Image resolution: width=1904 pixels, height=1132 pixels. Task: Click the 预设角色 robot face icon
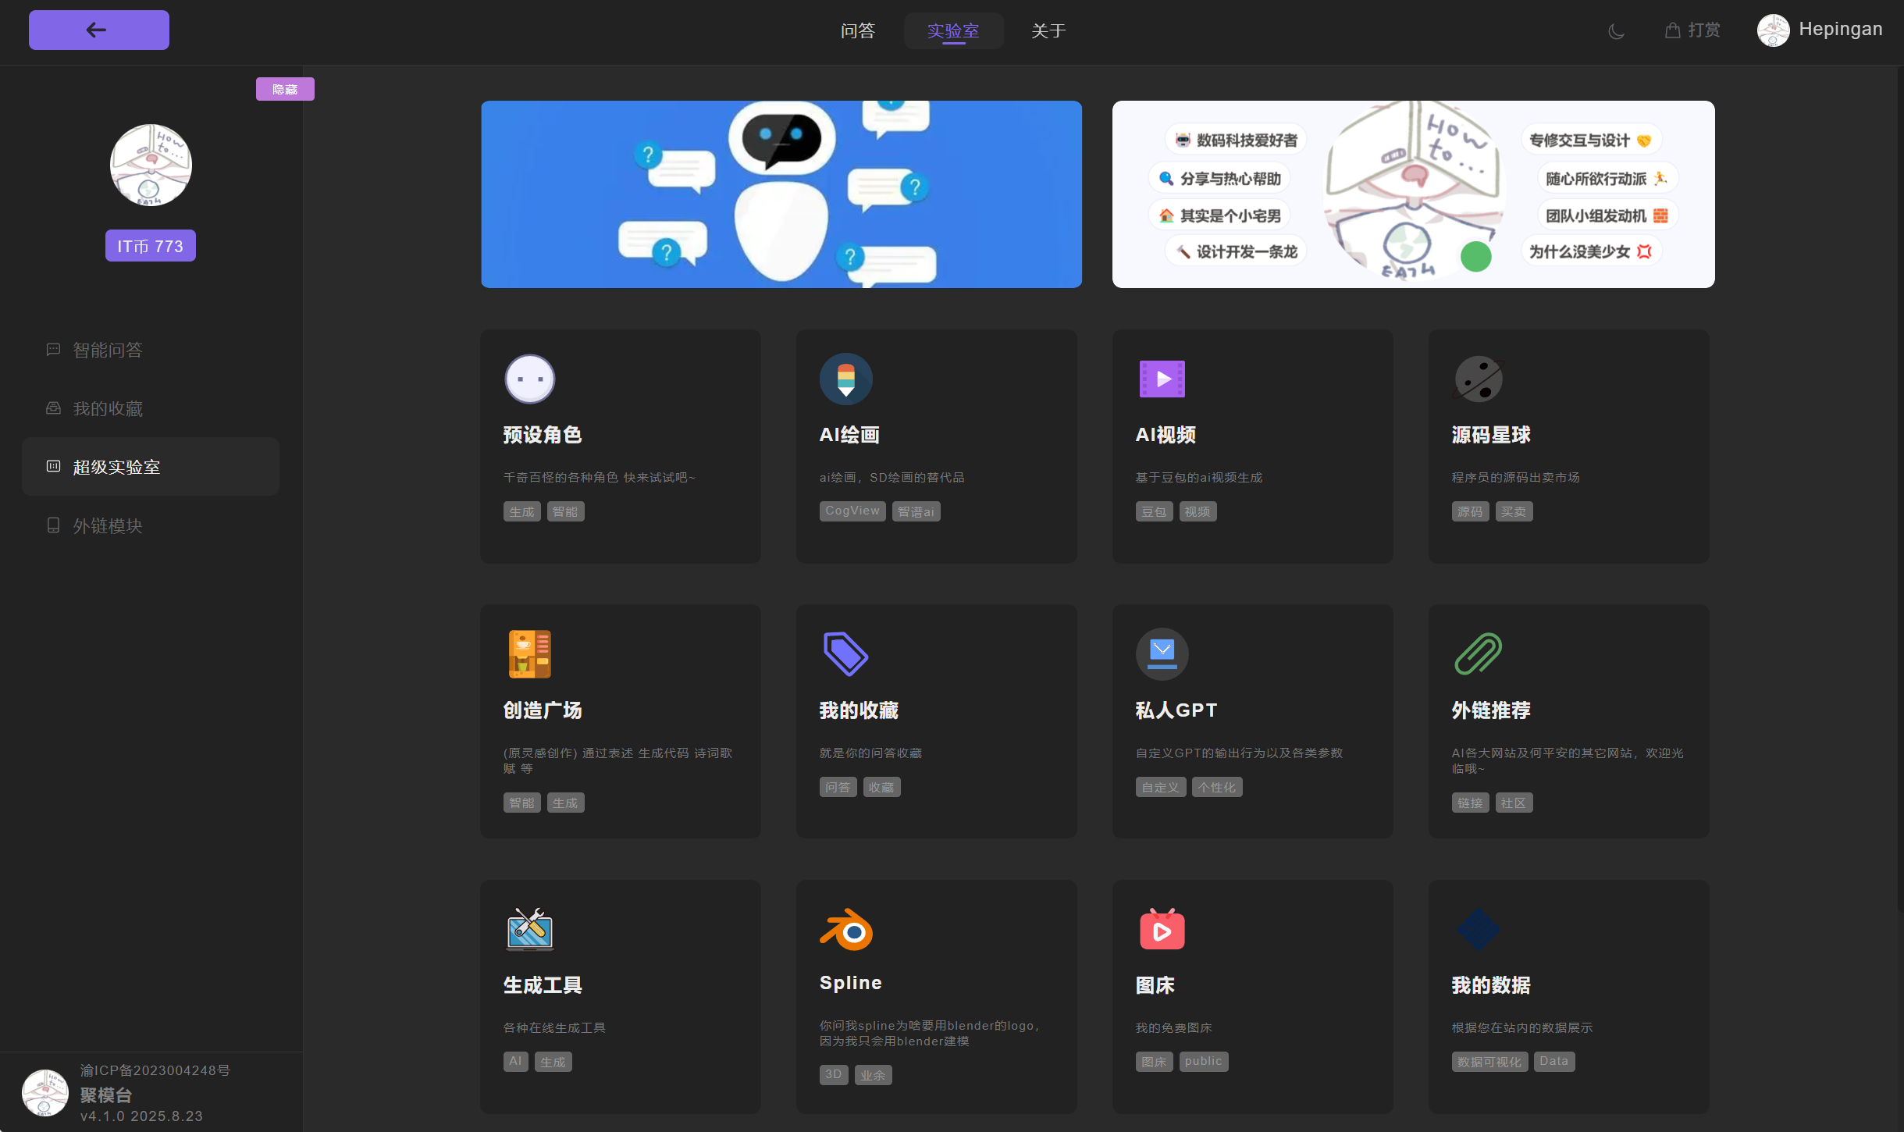[529, 379]
